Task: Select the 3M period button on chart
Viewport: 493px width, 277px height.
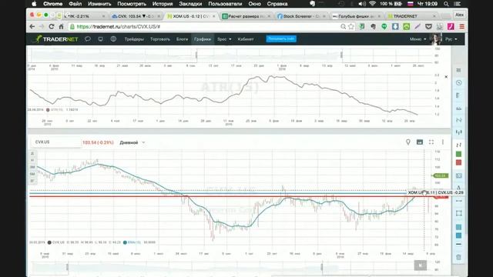Action: tap(32, 168)
